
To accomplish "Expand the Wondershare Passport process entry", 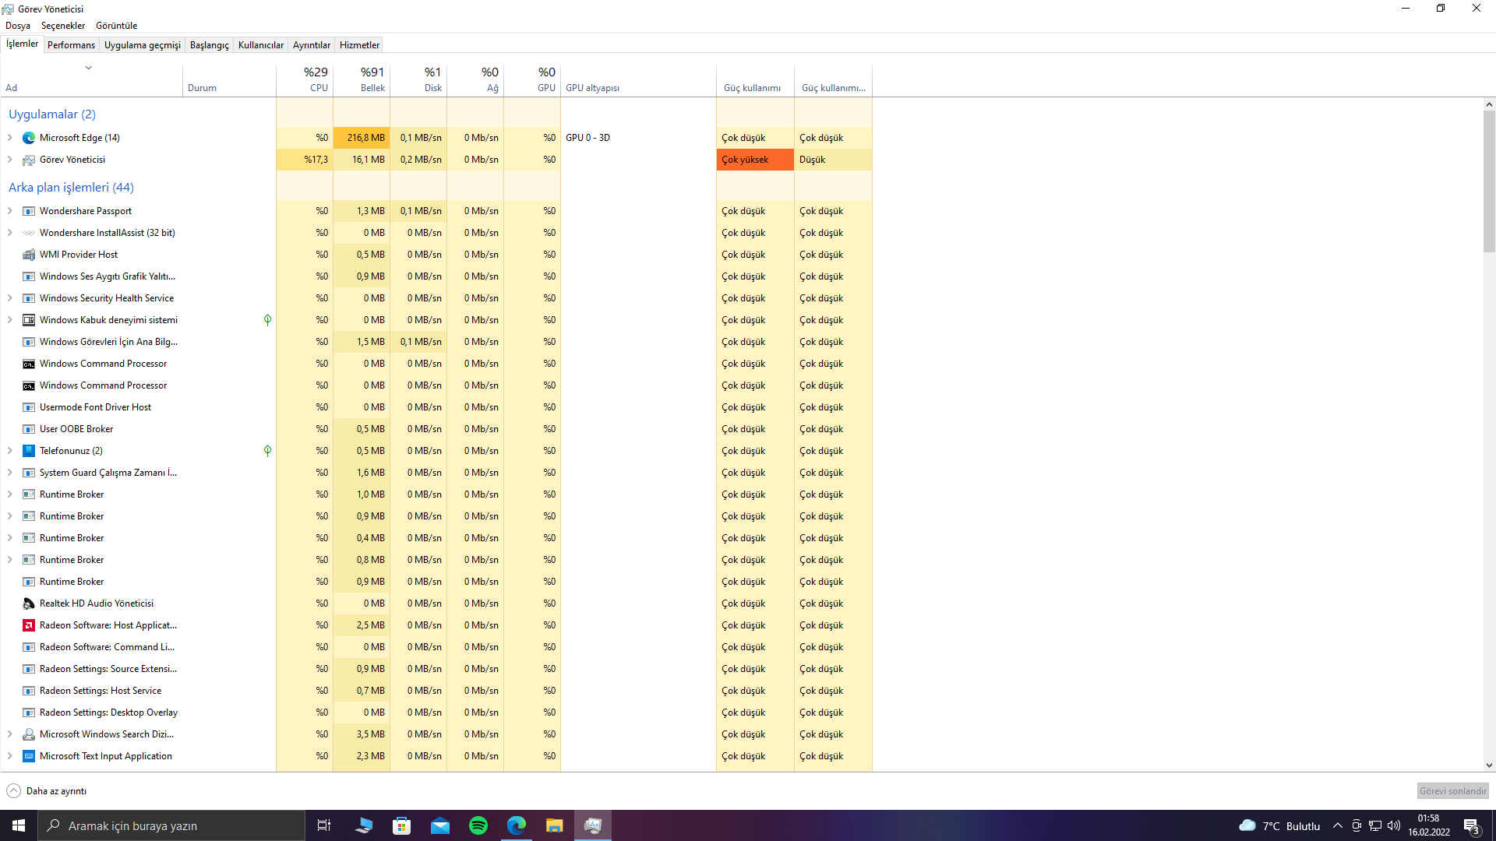I will pyautogui.click(x=10, y=211).
